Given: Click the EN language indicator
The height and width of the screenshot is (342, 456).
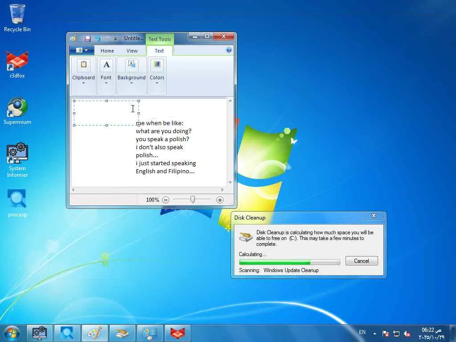Looking at the screenshot, I should coord(362,332).
